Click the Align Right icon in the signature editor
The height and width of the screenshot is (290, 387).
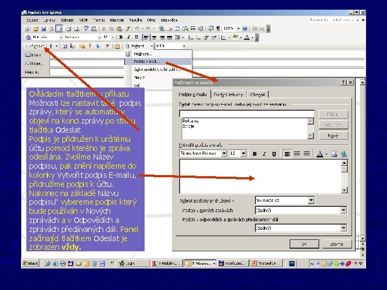click(x=306, y=154)
